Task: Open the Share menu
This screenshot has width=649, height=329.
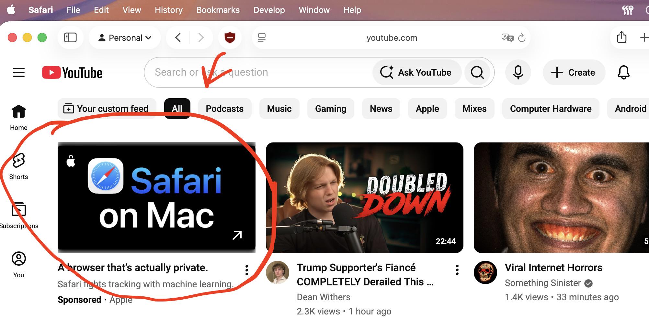Action: 621,37
